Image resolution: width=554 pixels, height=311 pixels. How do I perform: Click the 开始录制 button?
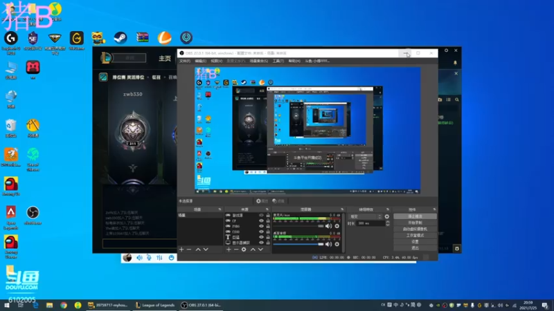(415, 223)
